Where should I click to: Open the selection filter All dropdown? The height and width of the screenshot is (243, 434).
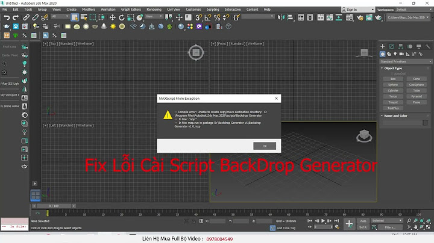[x=60, y=16]
